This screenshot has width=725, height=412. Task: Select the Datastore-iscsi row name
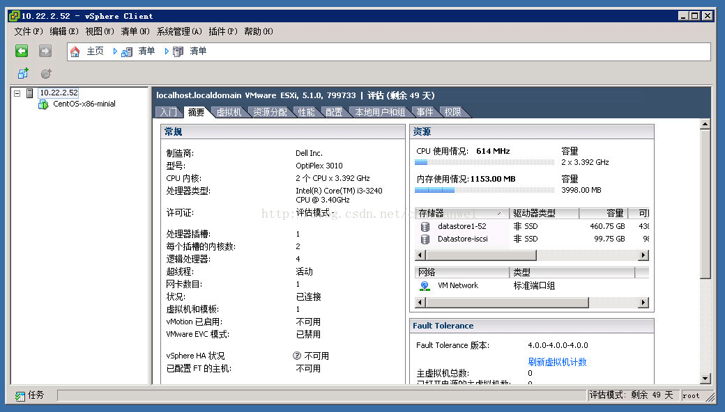[463, 239]
